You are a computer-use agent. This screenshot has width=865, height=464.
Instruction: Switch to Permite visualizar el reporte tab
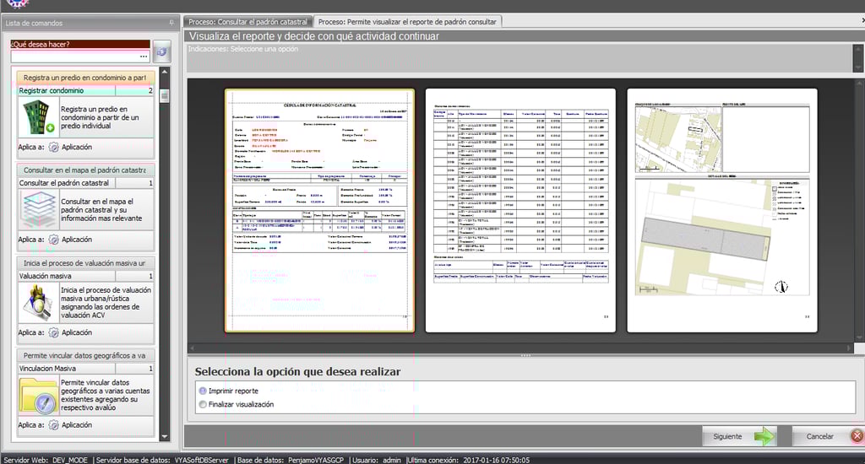[x=407, y=21]
